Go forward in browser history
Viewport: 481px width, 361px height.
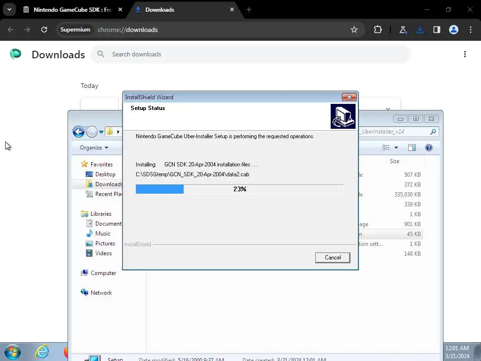[x=27, y=30]
